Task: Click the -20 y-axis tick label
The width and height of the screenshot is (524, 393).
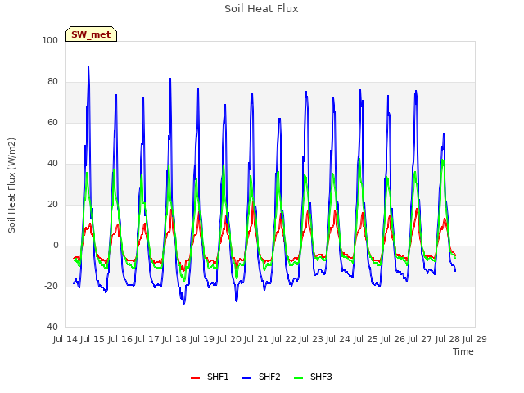Action: [x=51, y=286]
